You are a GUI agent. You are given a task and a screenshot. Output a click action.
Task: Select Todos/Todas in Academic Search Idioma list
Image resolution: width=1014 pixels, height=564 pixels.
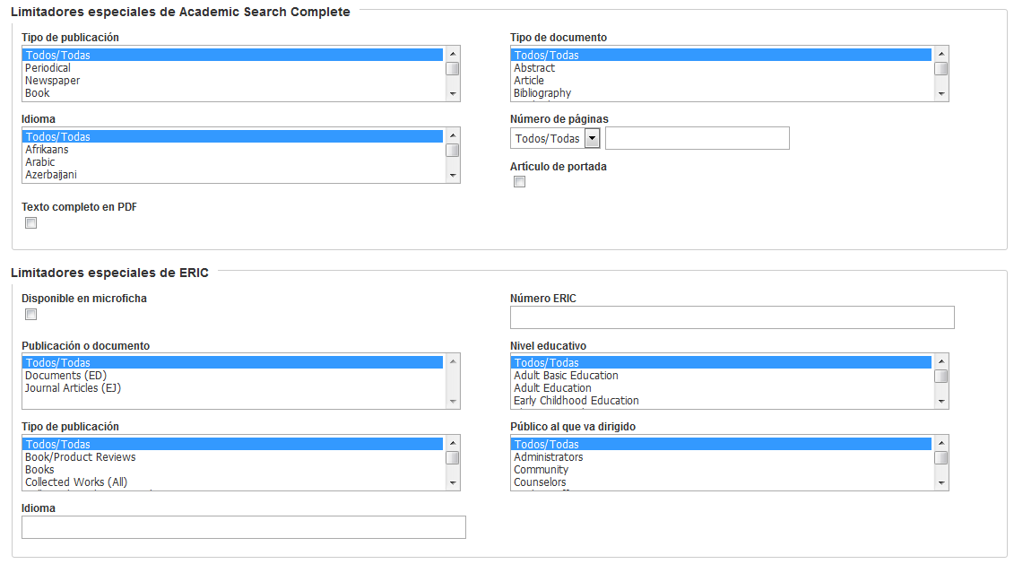(x=233, y=136)
